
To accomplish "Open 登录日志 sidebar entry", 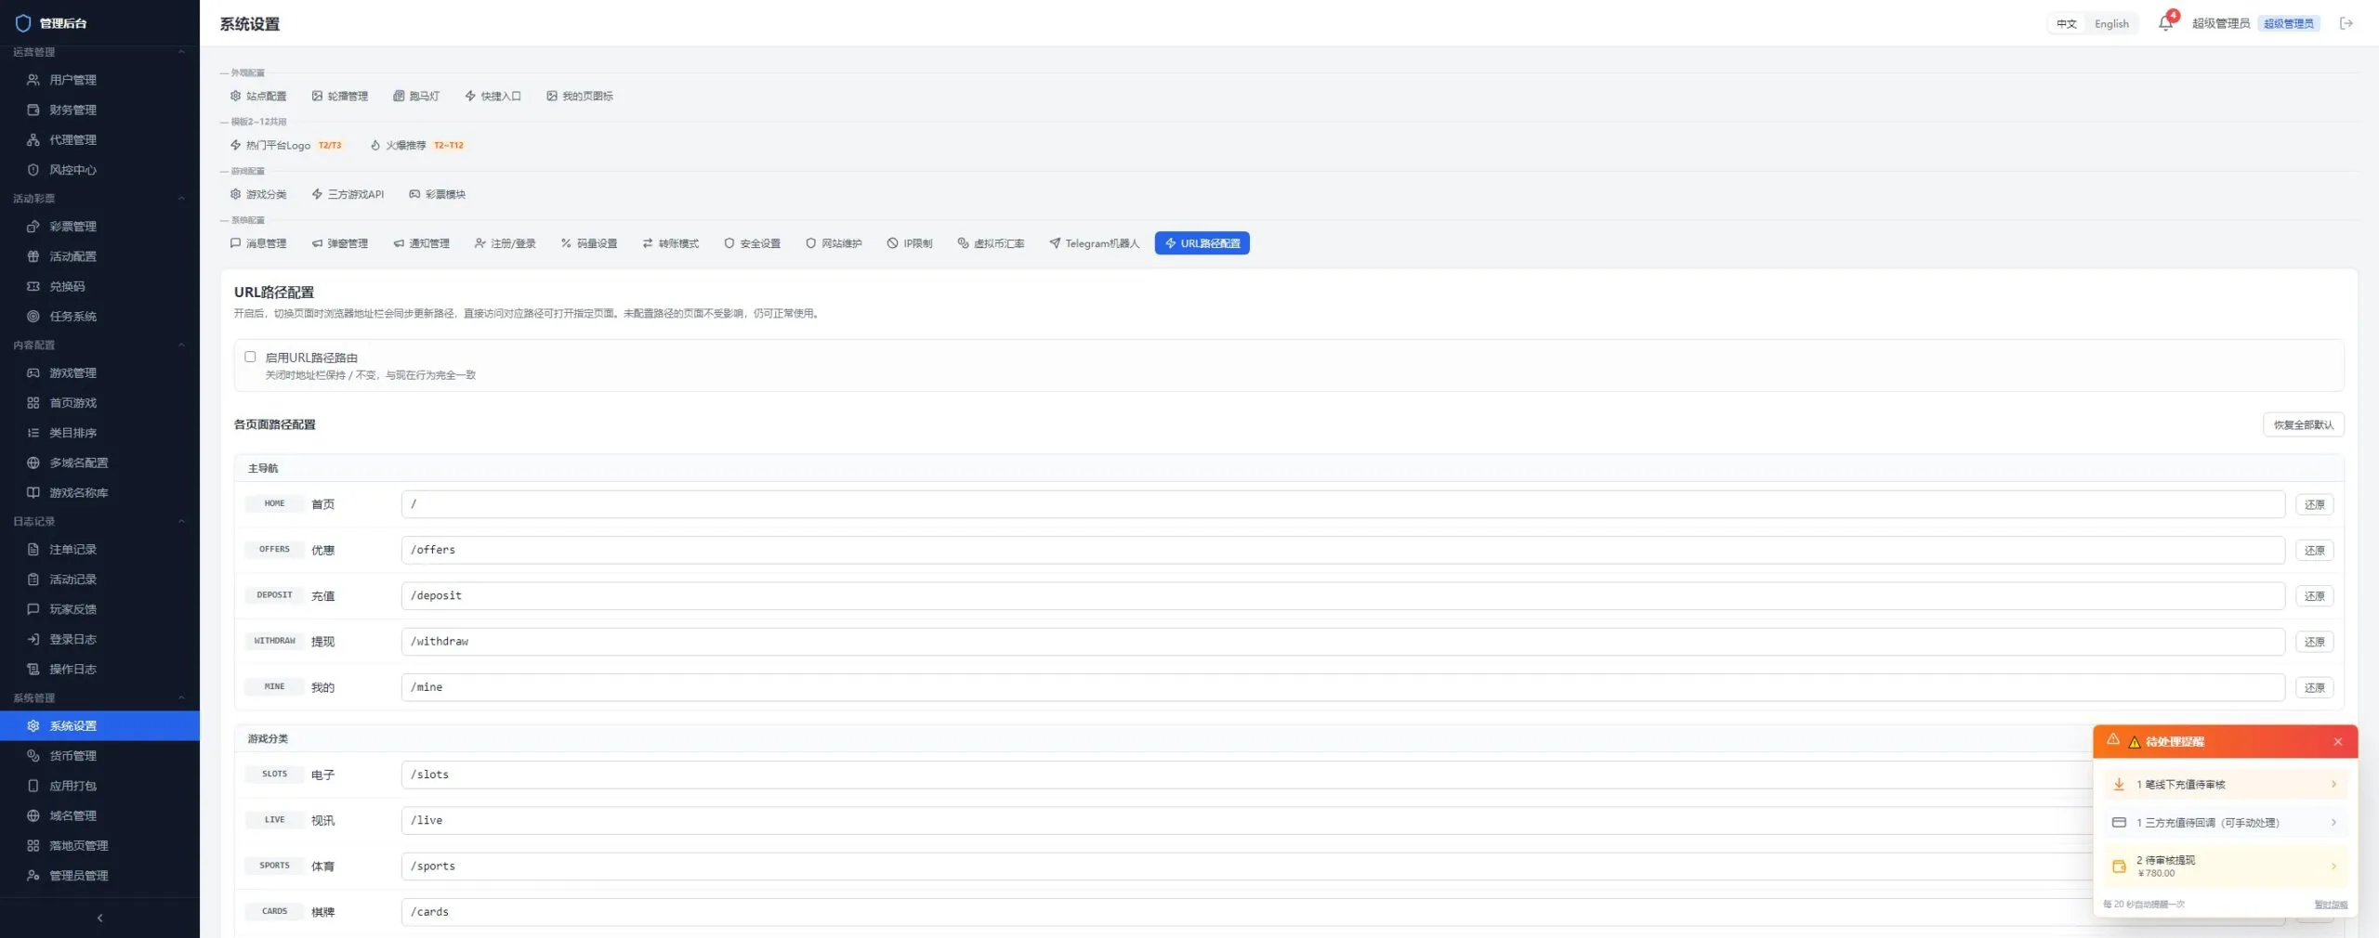I will pos(99,639).
